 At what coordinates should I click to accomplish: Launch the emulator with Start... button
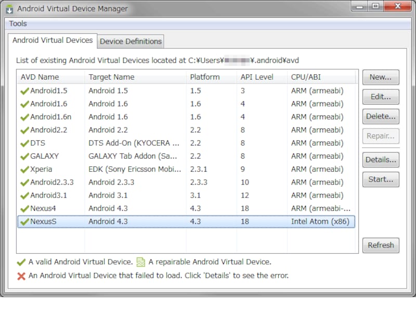pyautogui.click(x=381, y=179)
